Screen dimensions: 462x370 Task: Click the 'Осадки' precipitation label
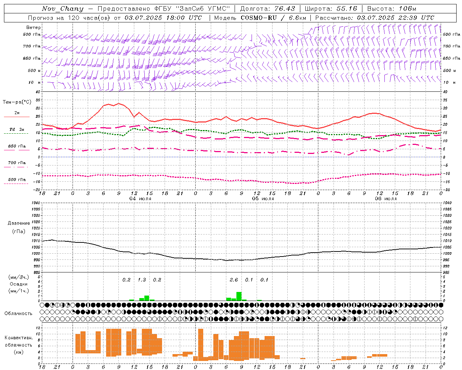pyautogui.click(x=19, y=284)
